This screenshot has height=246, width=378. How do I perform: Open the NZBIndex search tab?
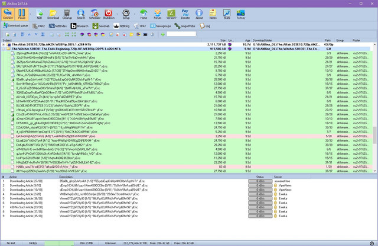tap(58, 26)
